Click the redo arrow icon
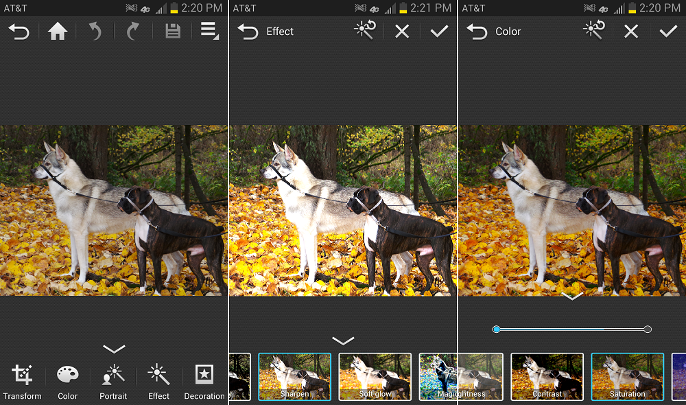 point(134,32)
